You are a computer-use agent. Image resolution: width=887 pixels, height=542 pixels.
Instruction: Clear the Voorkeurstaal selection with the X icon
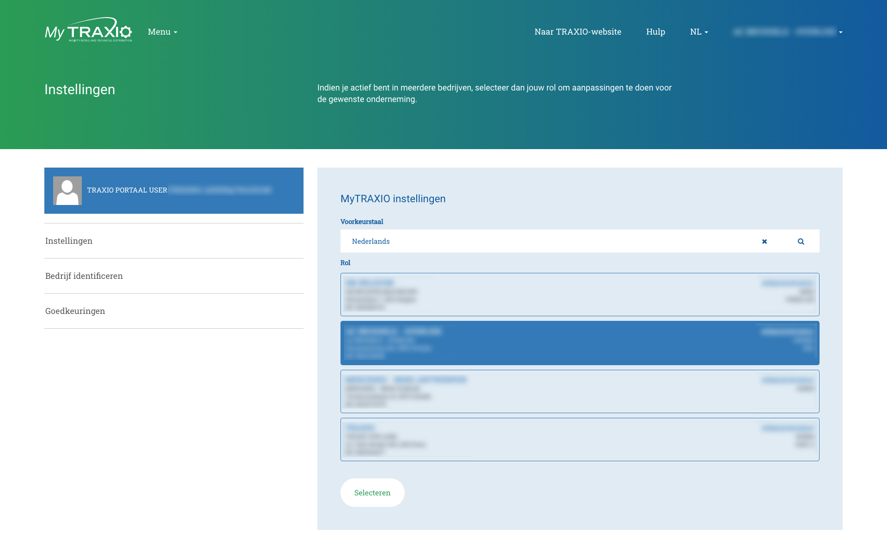(x=765, y=241)
